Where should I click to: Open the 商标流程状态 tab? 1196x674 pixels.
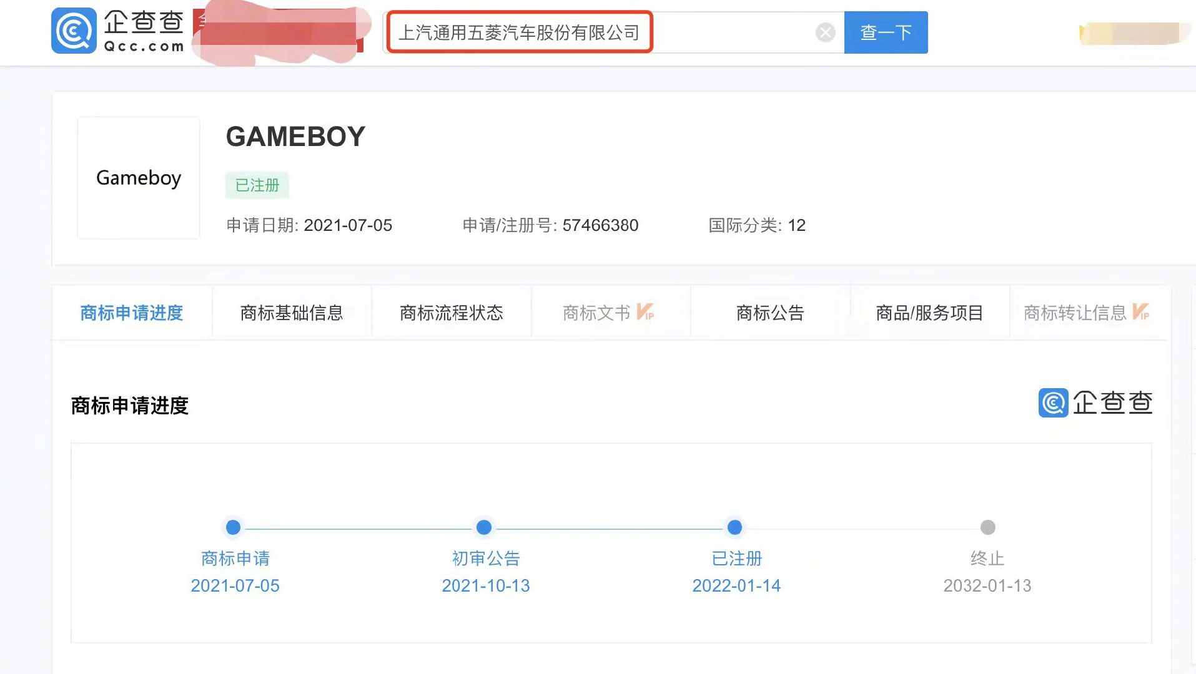click(451, 313)
